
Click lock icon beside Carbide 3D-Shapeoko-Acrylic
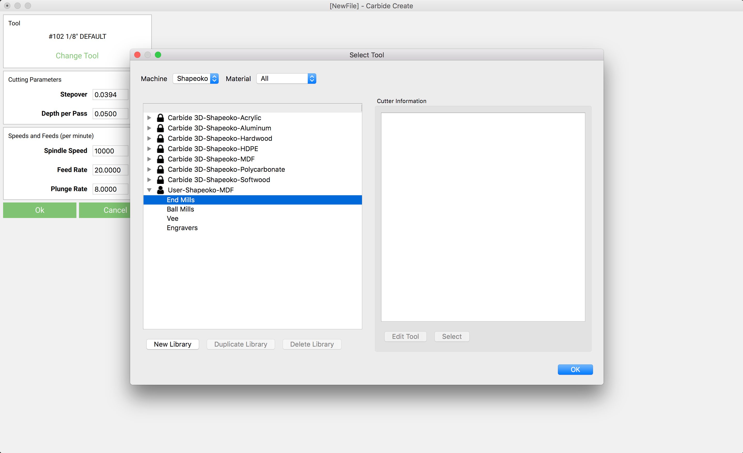[160, 118]
